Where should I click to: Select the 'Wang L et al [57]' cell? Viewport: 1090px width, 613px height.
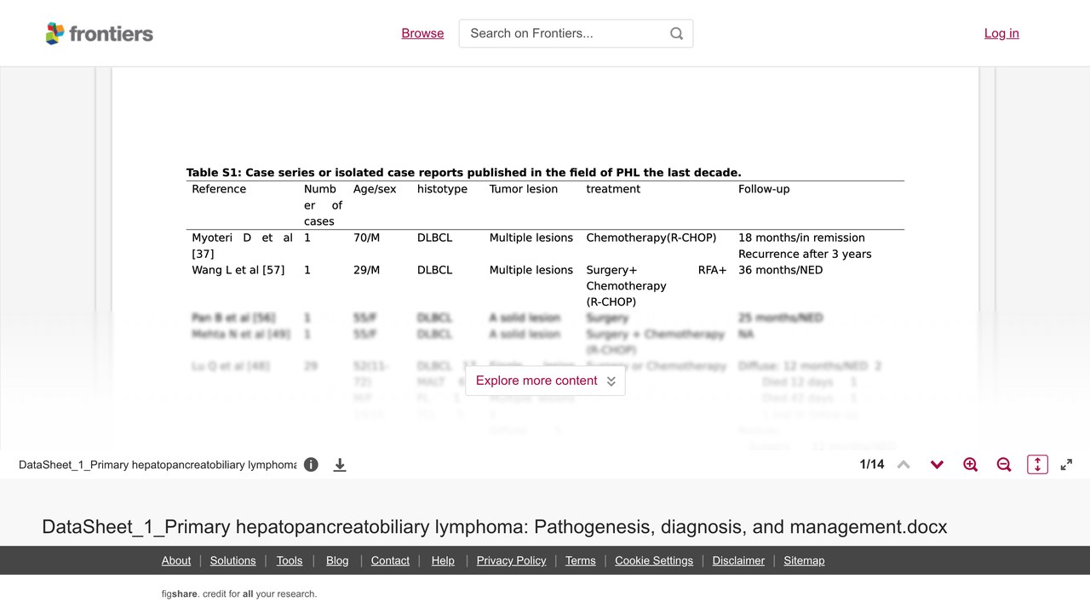(x=238, y=270)
